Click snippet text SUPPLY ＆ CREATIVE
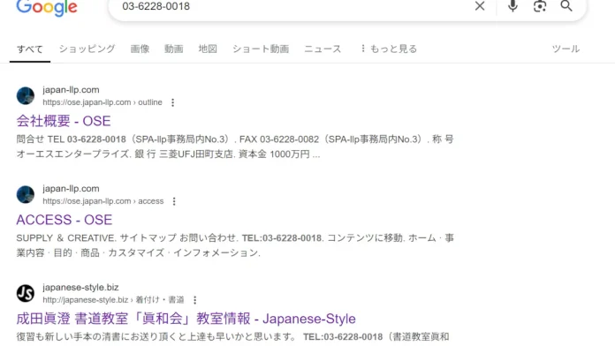The width and height of the screenshot is (615, 346). [65, 237]
